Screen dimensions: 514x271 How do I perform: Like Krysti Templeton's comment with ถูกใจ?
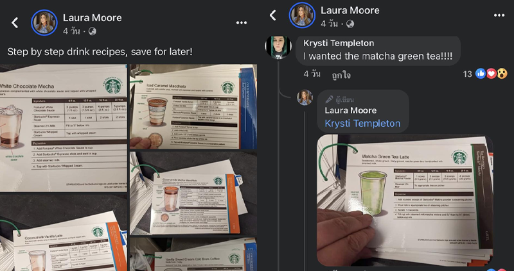coord(341,75)
